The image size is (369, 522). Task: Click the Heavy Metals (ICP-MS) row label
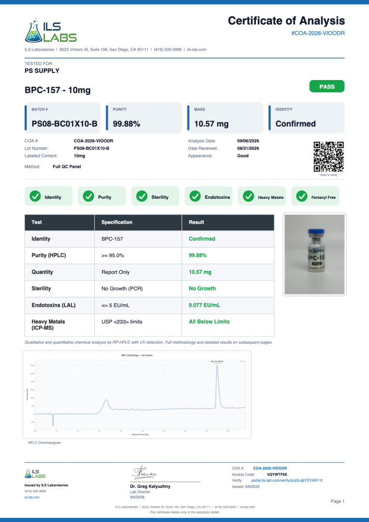pos(48,325)
